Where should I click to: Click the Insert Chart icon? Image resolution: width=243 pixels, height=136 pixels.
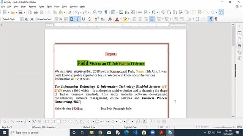pos(127,12)
